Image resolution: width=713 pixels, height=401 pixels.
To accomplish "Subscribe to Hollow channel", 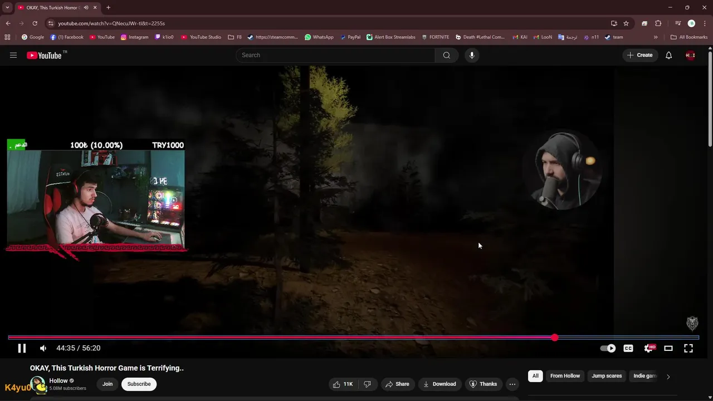I will pyautogui.click(x=139, y=384).
